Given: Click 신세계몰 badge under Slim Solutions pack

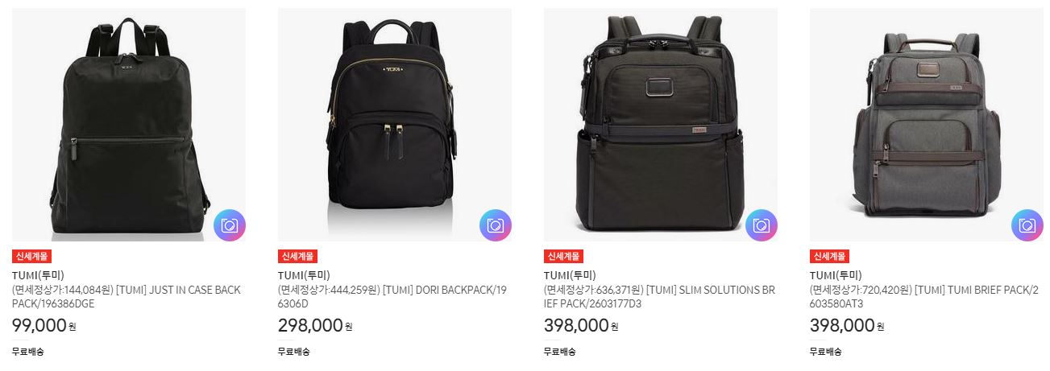Looking at the screenshot, I should tap(564, 257).
